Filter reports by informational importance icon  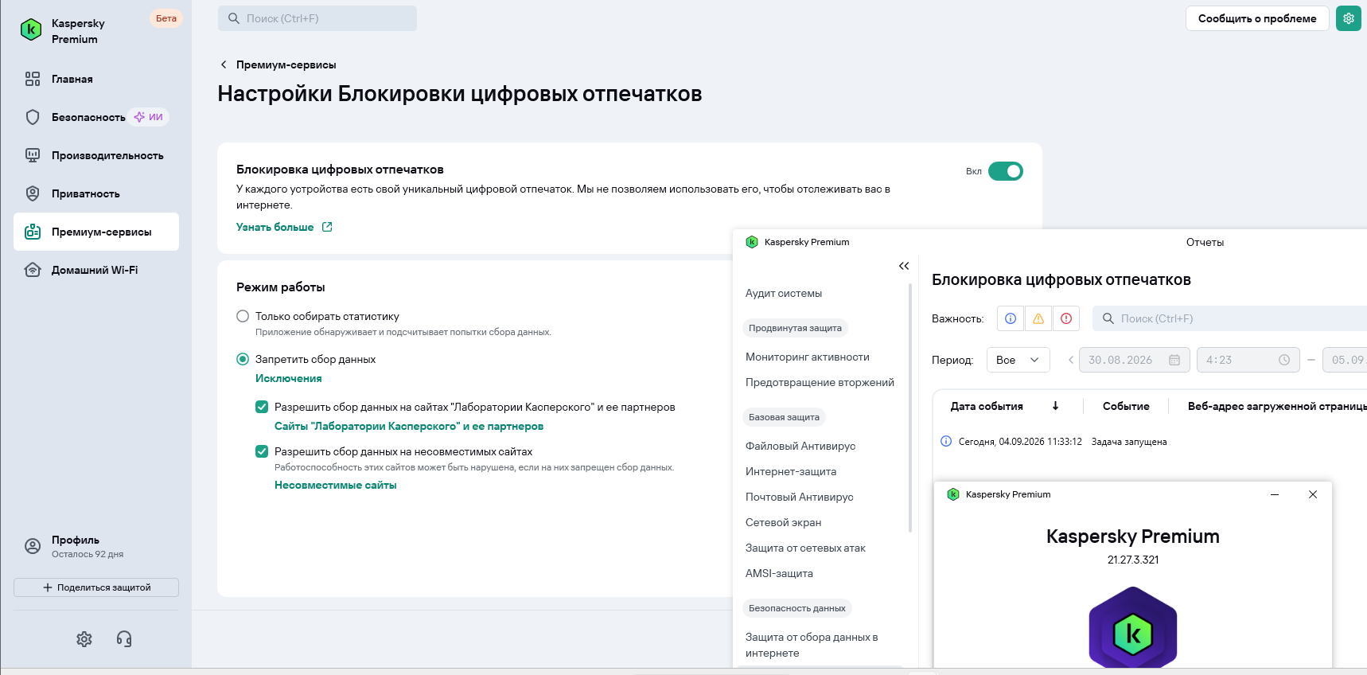click(1011, 318)
